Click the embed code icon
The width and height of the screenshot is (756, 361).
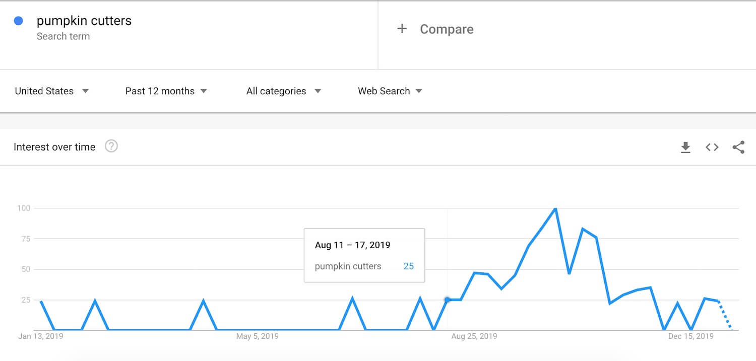click(x=712, y=147)
